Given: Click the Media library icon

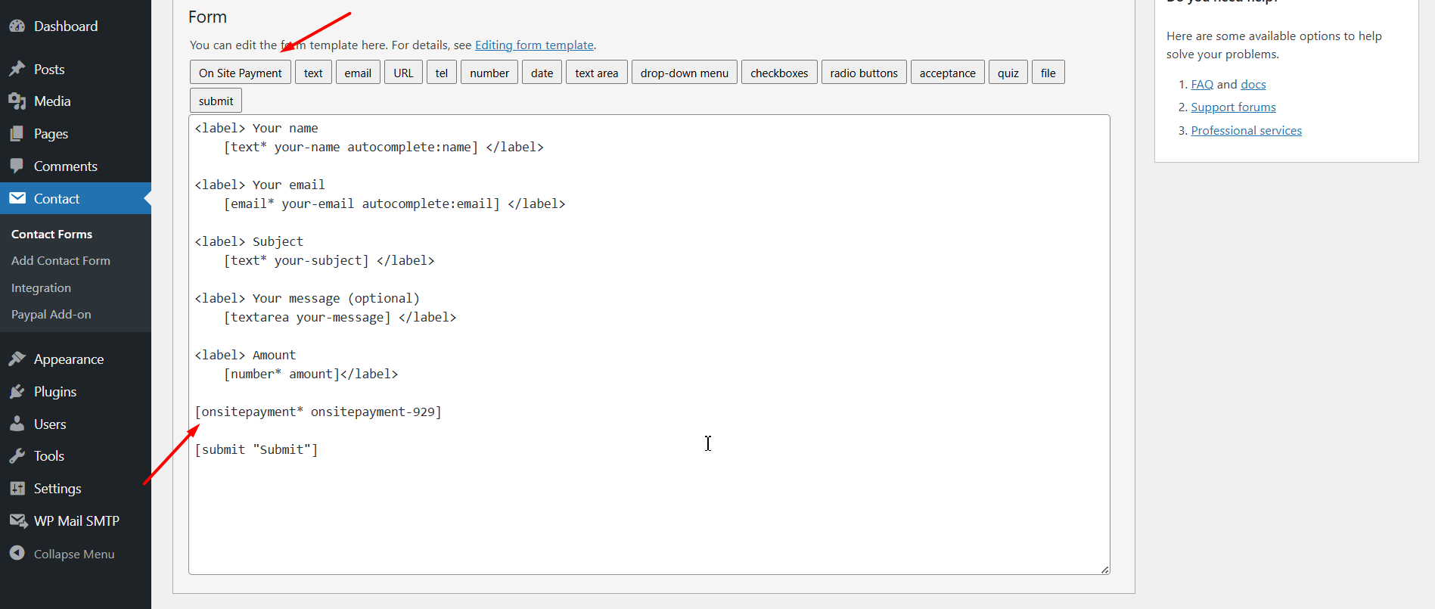Looking at the screenshot, I should [17, 101].
